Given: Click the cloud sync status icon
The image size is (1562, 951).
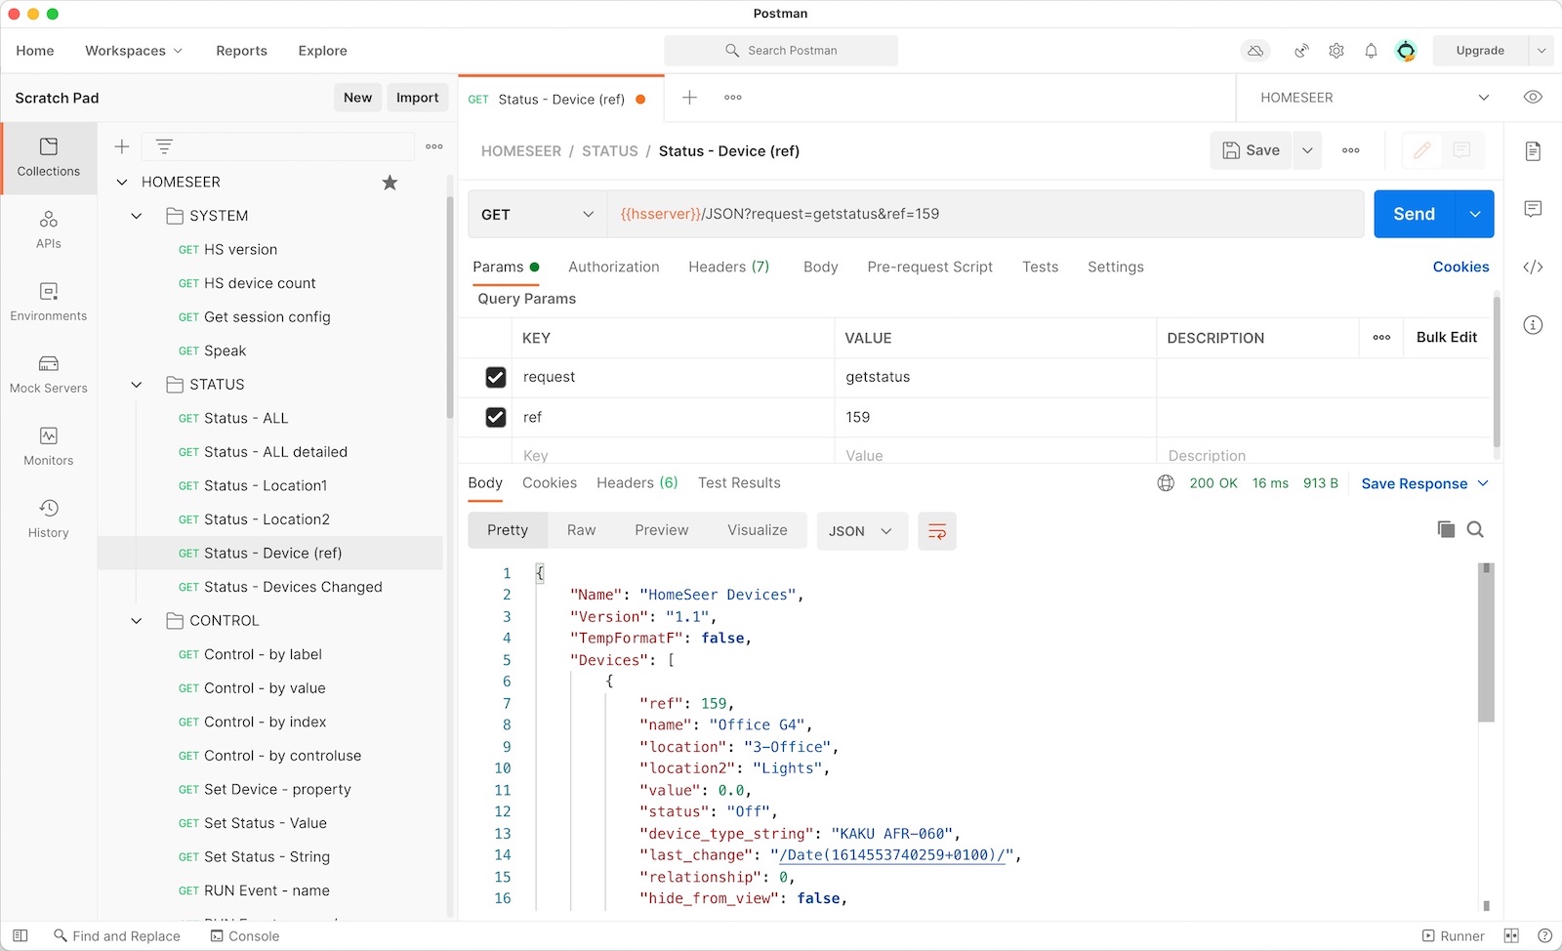Looking at the screenshot, I should (1255, 51).
